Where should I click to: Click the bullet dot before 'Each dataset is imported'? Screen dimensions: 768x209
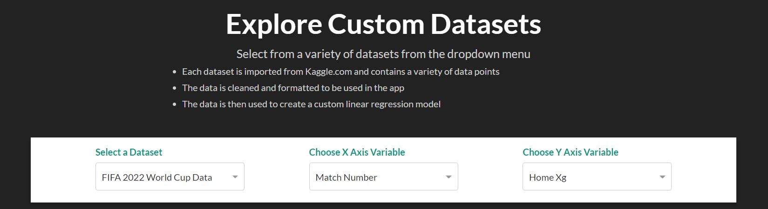[x=175, y=72]
